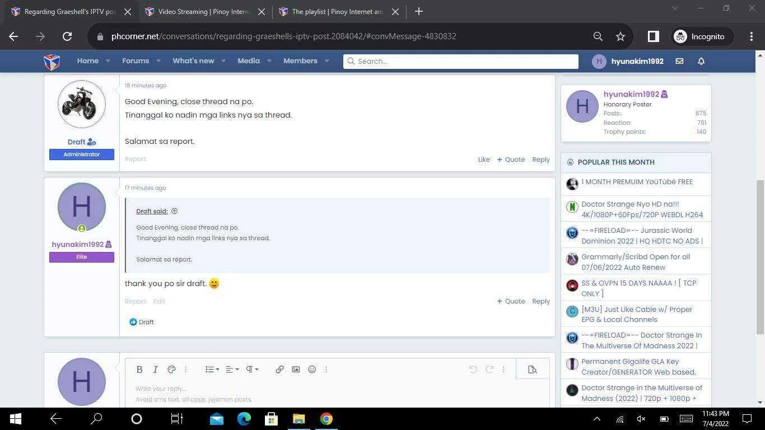
Task: Open the smilies emoji picker
Action: pos(312,370)
